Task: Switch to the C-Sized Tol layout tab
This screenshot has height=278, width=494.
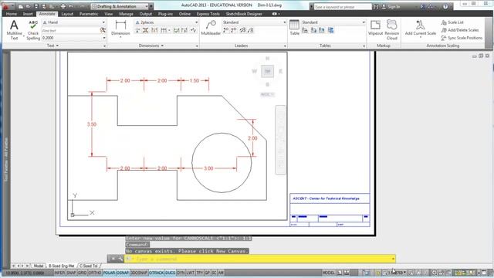Action: click(89, 266)
